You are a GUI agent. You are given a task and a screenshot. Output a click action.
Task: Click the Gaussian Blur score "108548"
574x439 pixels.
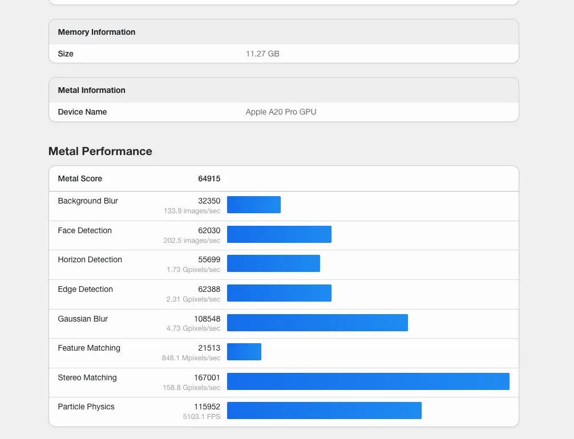click(x=207, y=319)
